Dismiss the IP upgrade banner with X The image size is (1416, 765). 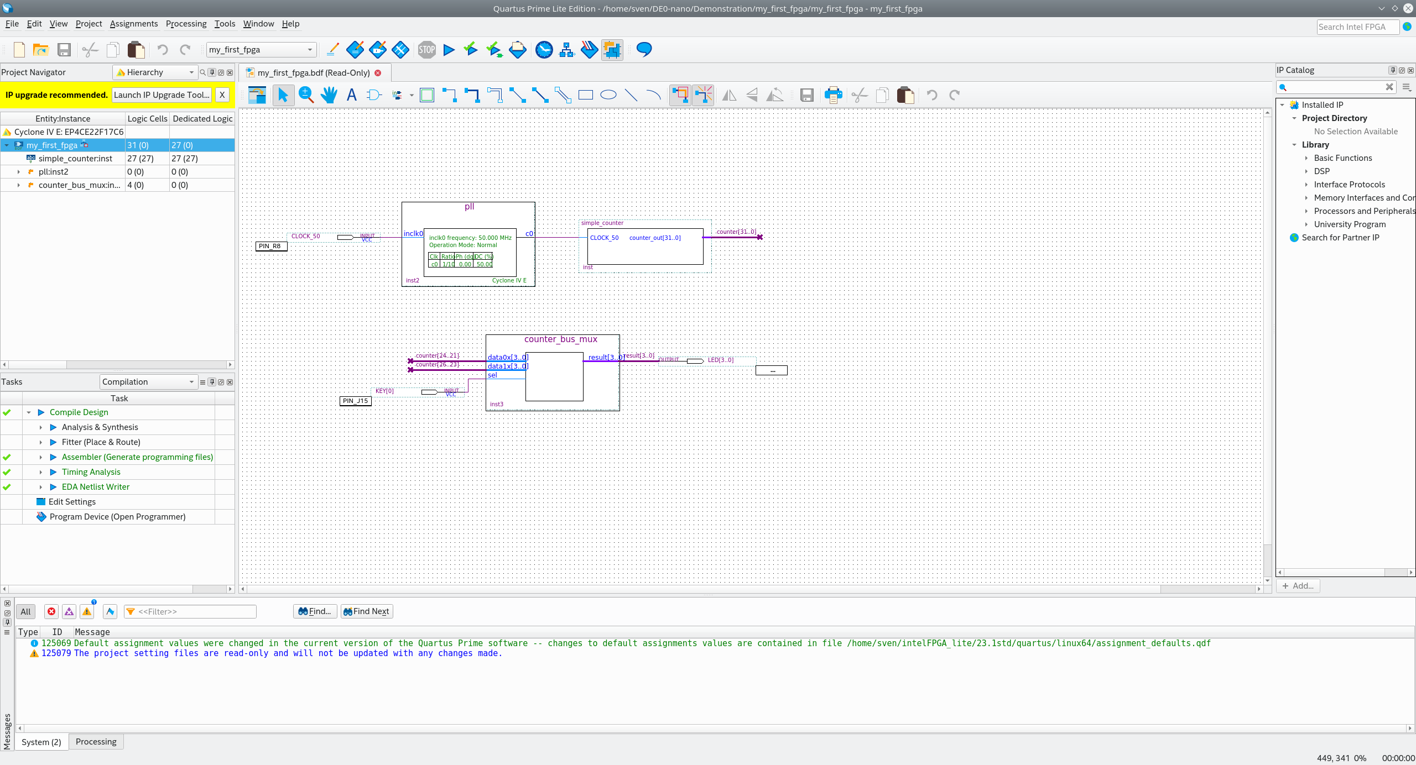coord(222,95)
